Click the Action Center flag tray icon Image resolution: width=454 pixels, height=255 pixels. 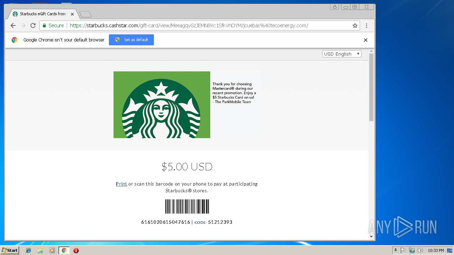403,250
